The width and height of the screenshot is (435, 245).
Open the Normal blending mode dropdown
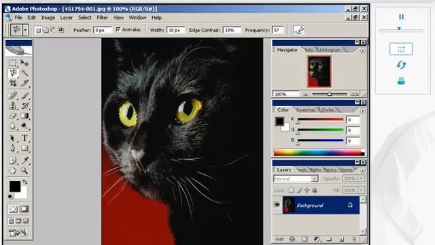[314, 179]
